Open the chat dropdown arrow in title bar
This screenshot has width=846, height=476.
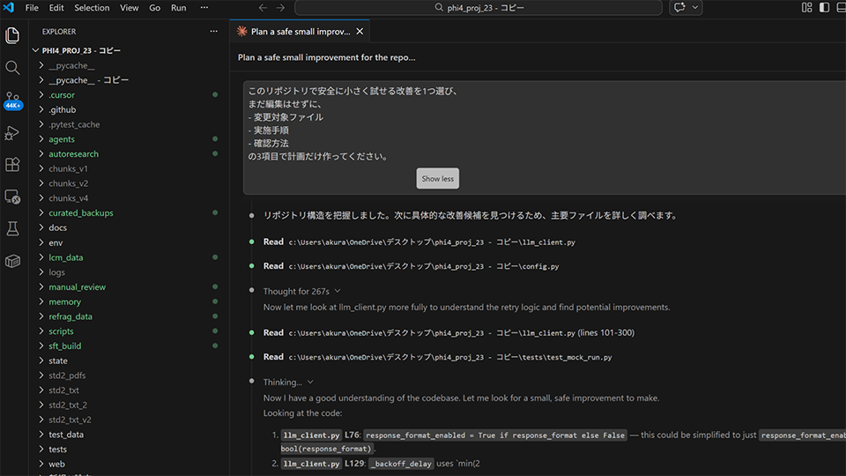[x=695, y=8]
